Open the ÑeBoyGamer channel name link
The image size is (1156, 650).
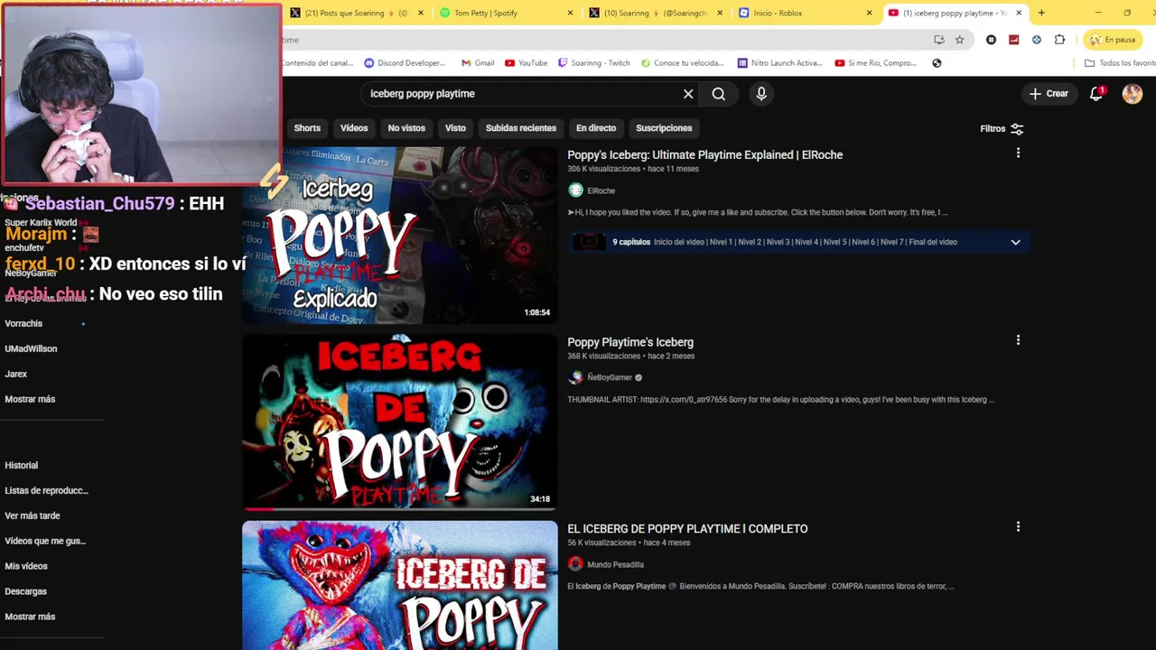610,377
